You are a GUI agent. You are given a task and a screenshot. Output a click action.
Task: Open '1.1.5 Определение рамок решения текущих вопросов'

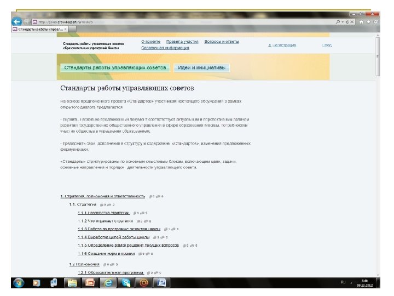click(129, 245)
